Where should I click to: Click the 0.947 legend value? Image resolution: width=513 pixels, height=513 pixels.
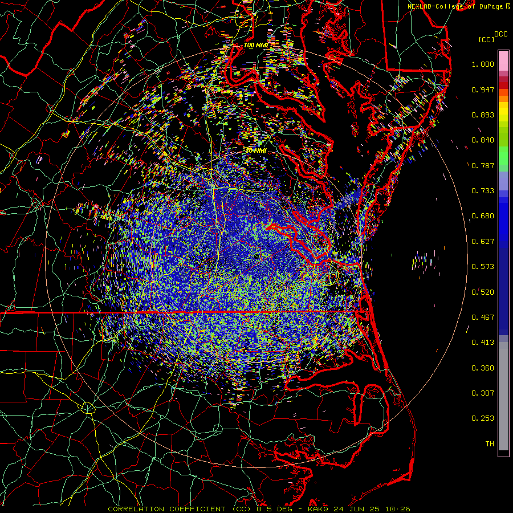483,89
